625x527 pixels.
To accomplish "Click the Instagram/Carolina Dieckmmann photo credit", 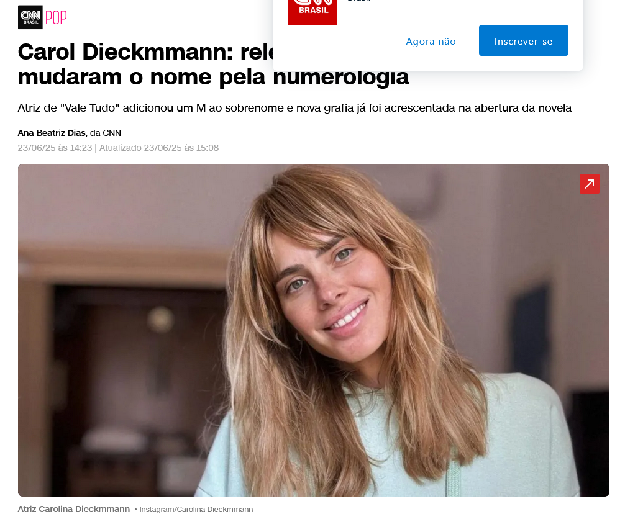I will (196, 510).
